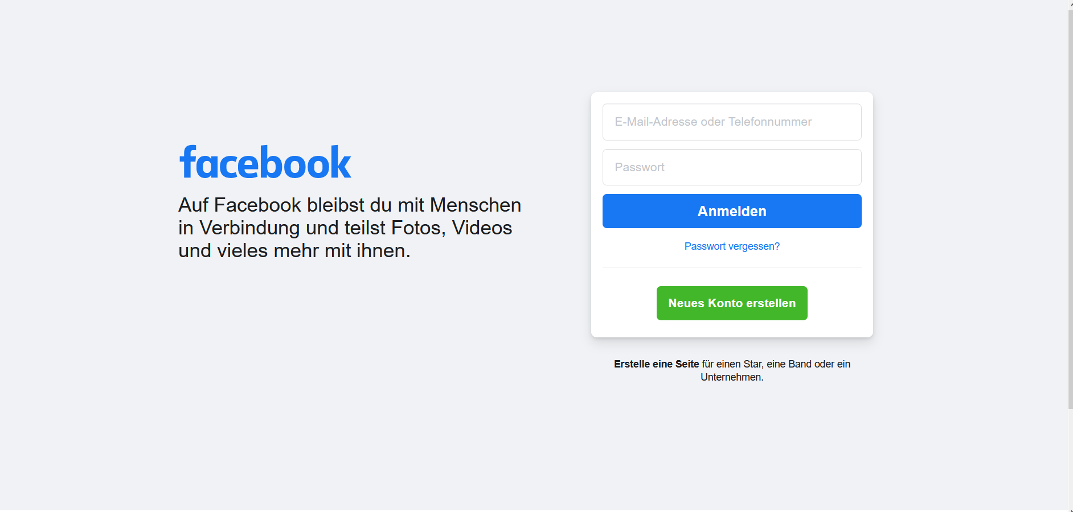This screenshot has width=1073, height=512.
Task: Click the text 'für einen Star, eine Band'
Action: [x=757, y=364]
